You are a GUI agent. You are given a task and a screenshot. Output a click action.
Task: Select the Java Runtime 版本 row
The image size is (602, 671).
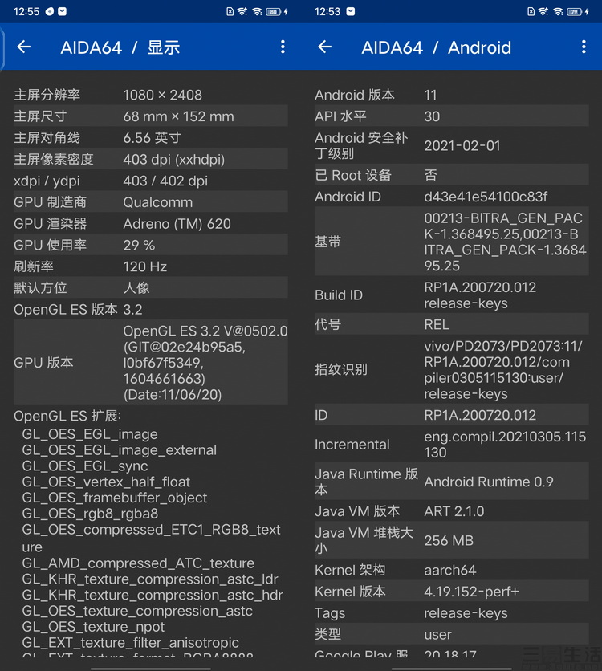pos(451,482)
